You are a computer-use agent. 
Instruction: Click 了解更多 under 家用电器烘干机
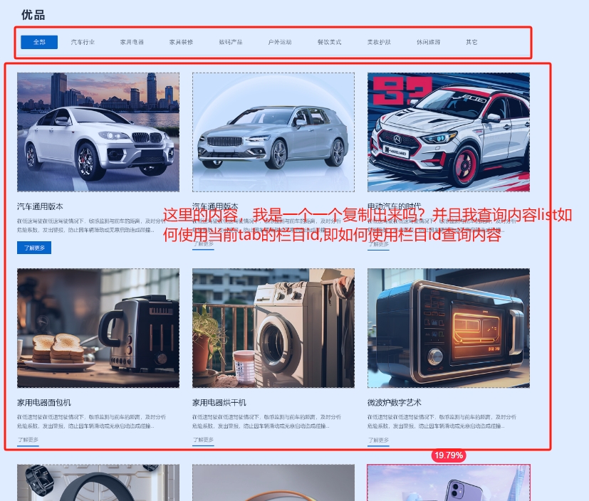coord(203,440)
